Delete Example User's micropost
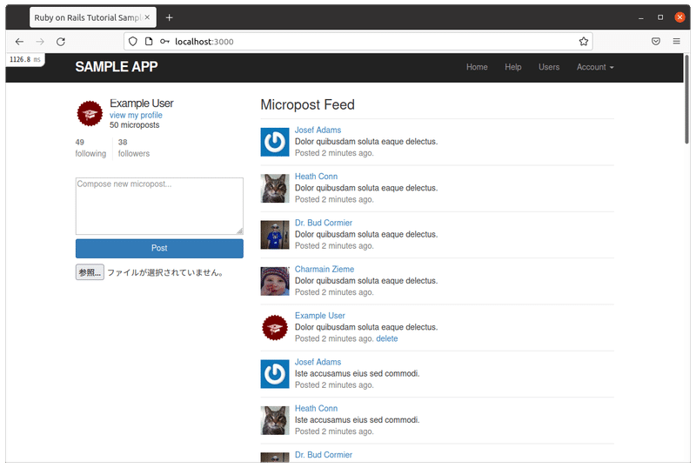Image resolution: width=696 pixels, height=468 pixels. pos(387,338)
